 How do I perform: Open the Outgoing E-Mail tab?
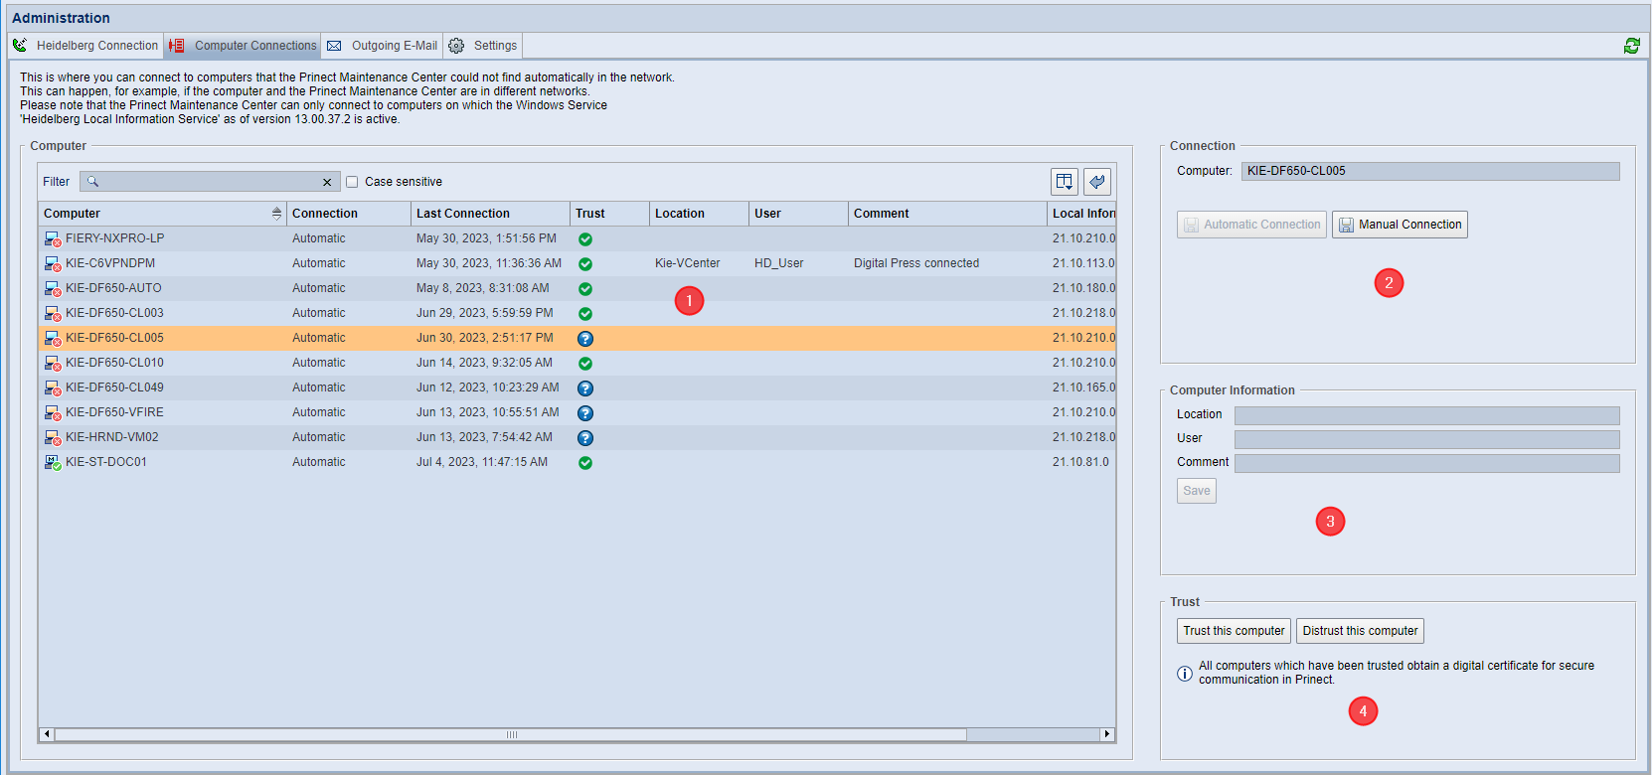coord(383,46)
